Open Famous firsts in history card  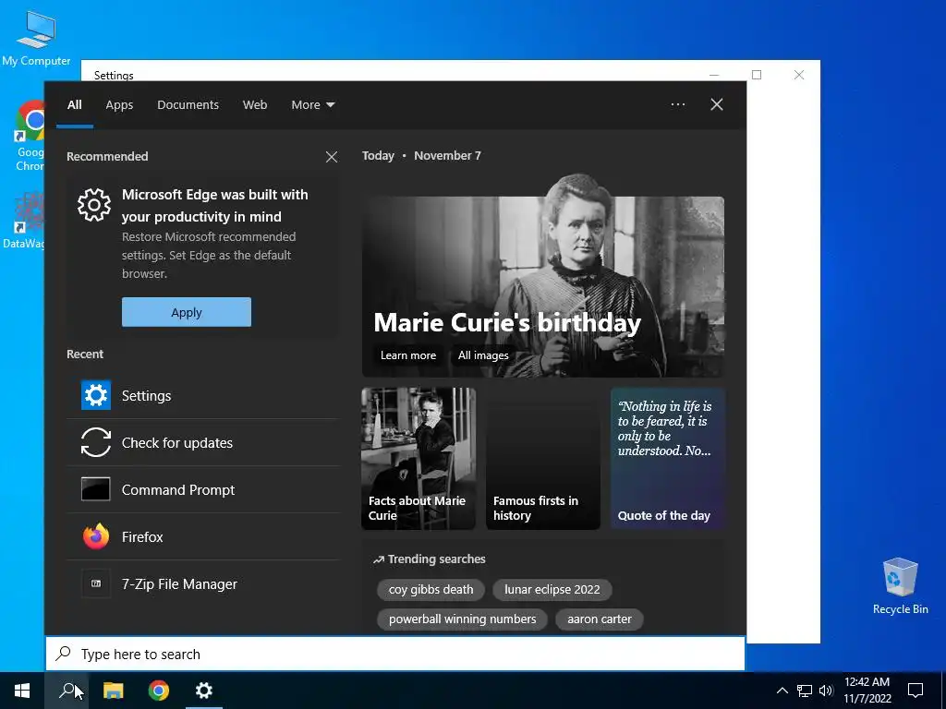click(x=543, y=458)
